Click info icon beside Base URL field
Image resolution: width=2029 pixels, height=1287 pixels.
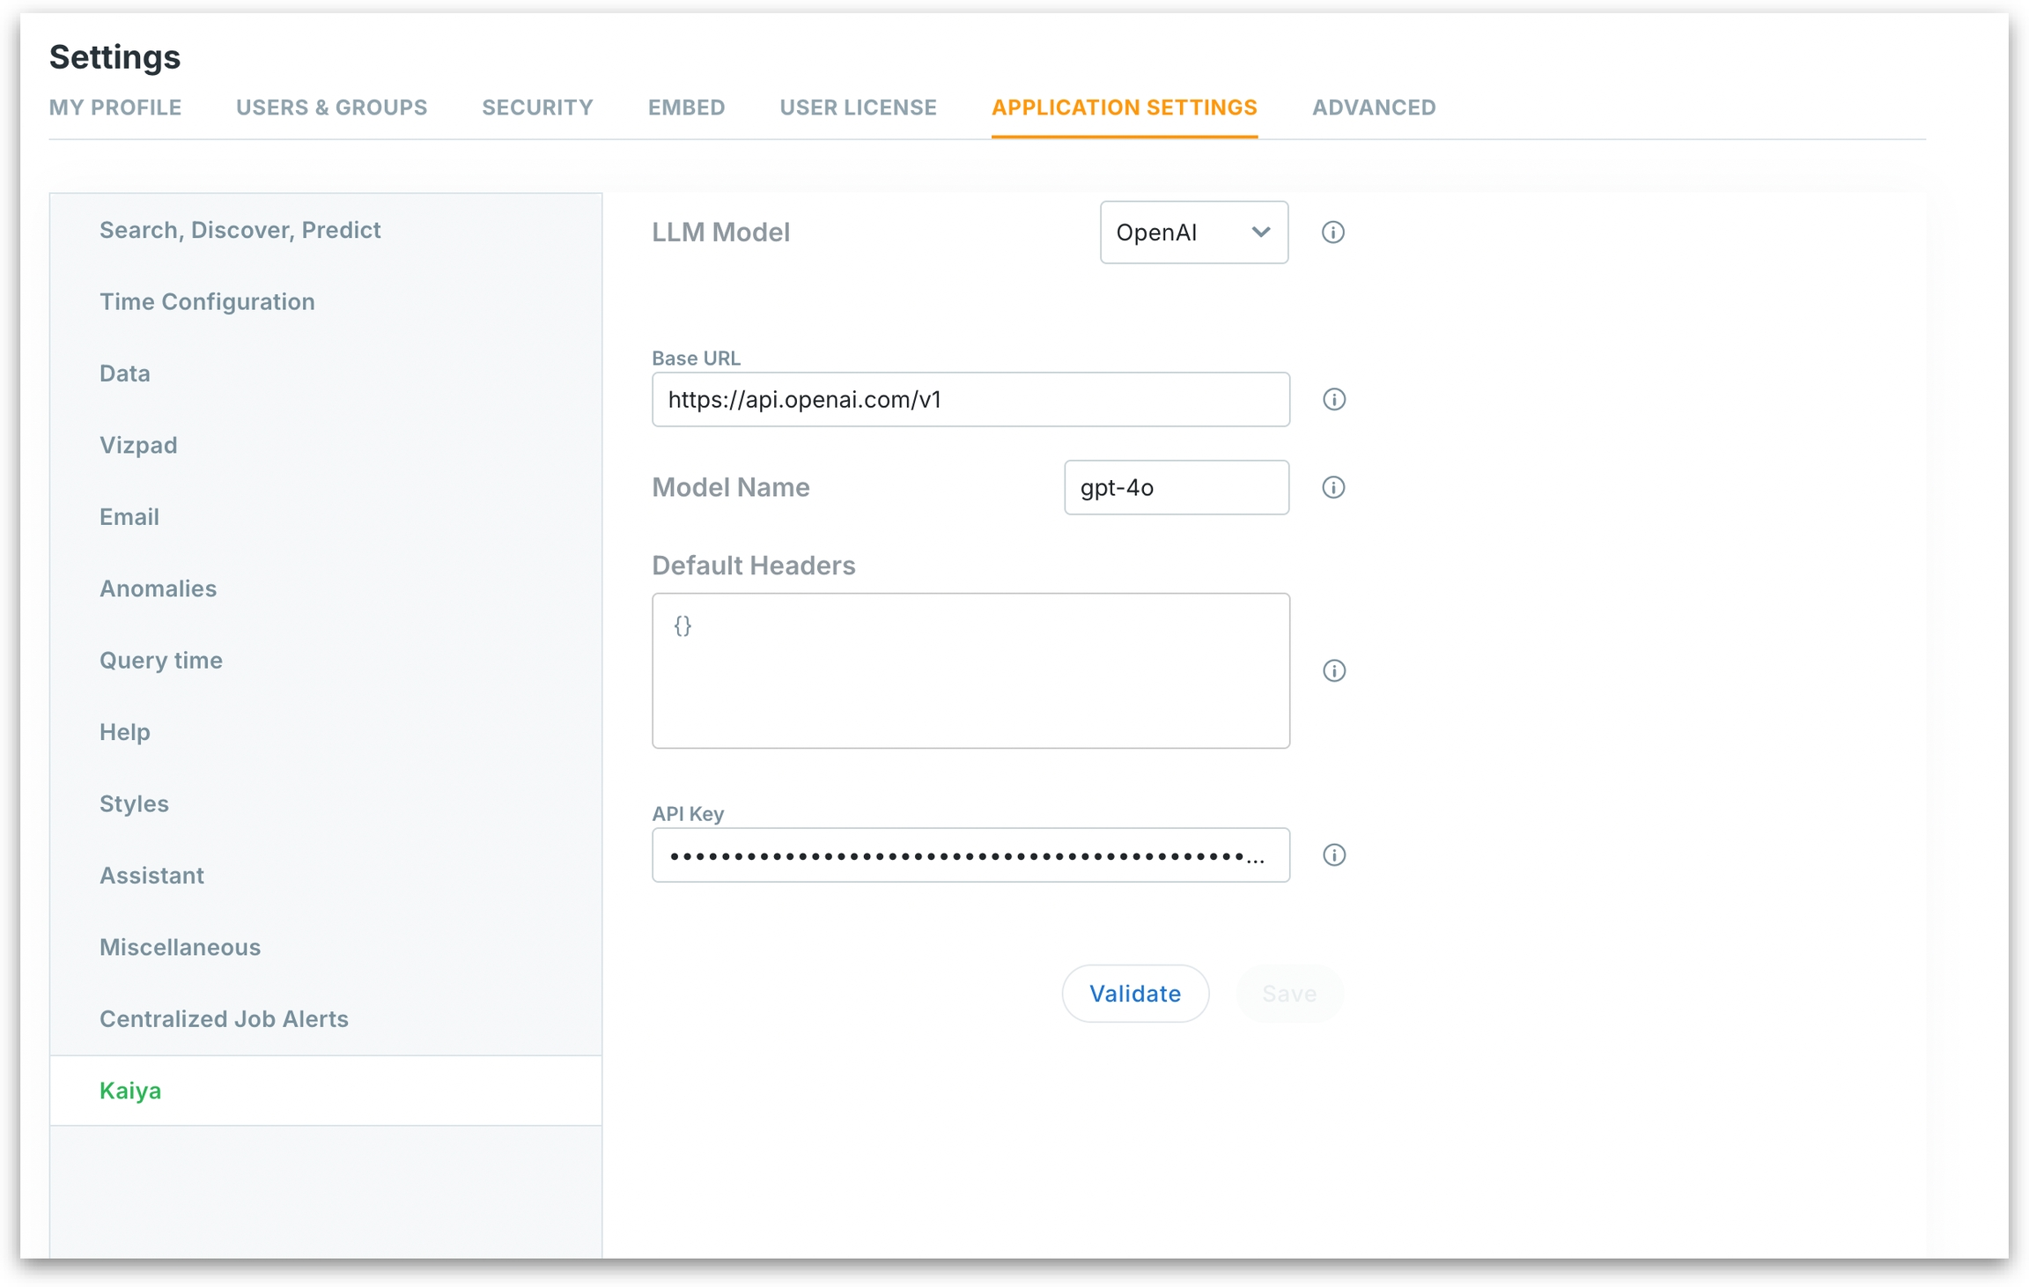click(x=1333, y=400)
